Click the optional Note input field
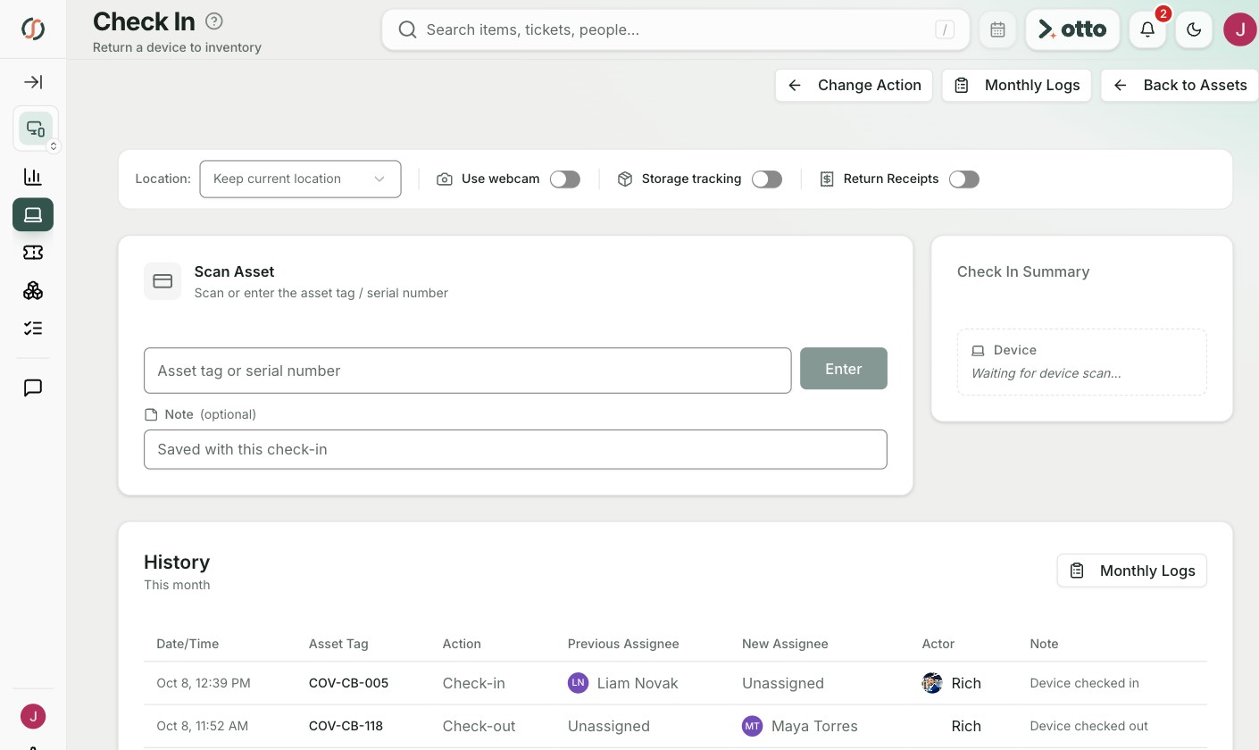 pos(515,449)
